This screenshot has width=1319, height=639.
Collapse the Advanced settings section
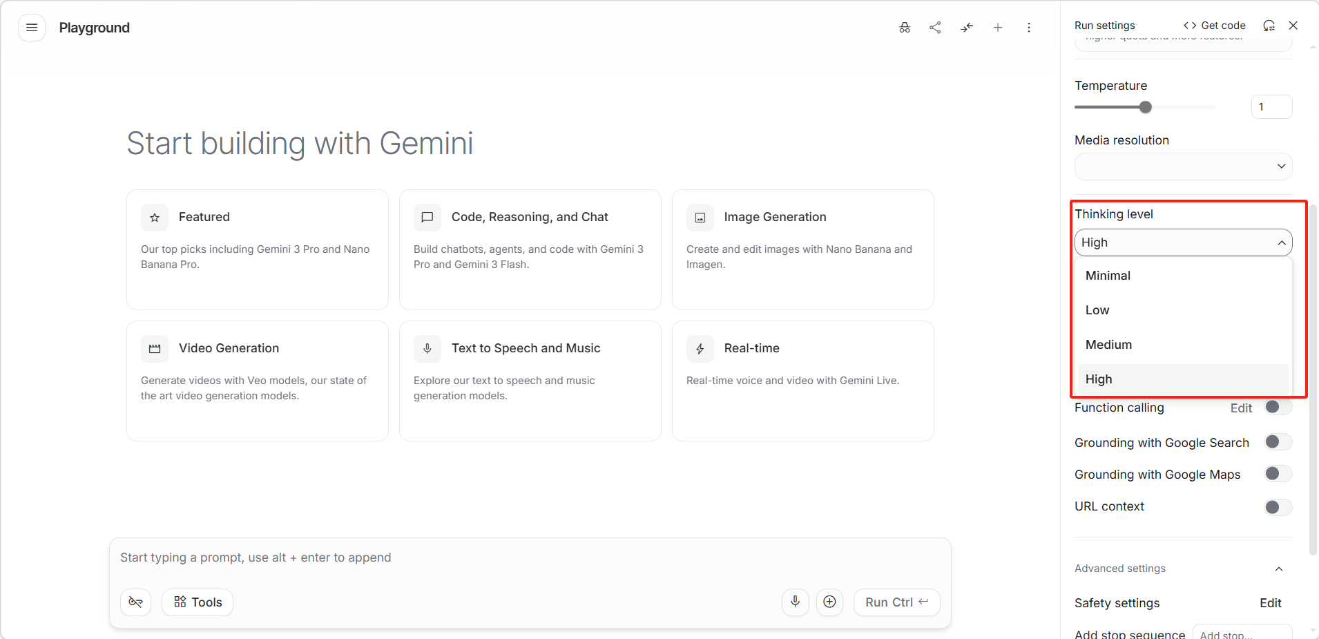(x=1279, y=569)
